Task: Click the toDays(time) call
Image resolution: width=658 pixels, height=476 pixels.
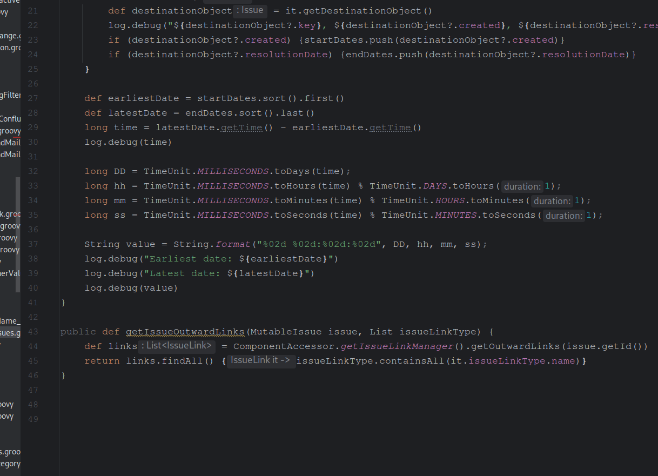Action: pyautogui.click(x=310, y=171)
